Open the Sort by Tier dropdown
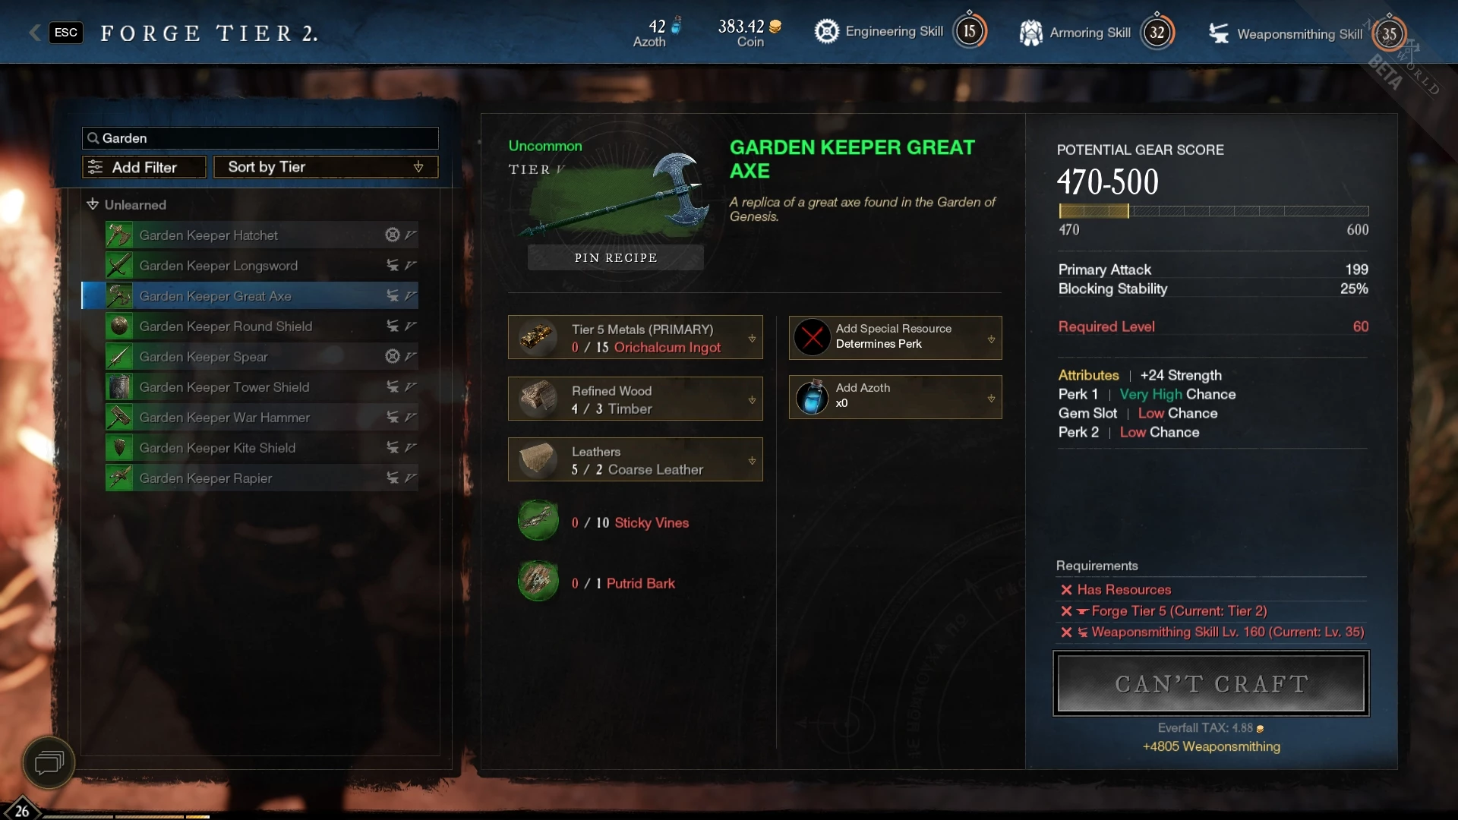The height and width of the screenshot is (820, 1458). click(x=326, y=167)
